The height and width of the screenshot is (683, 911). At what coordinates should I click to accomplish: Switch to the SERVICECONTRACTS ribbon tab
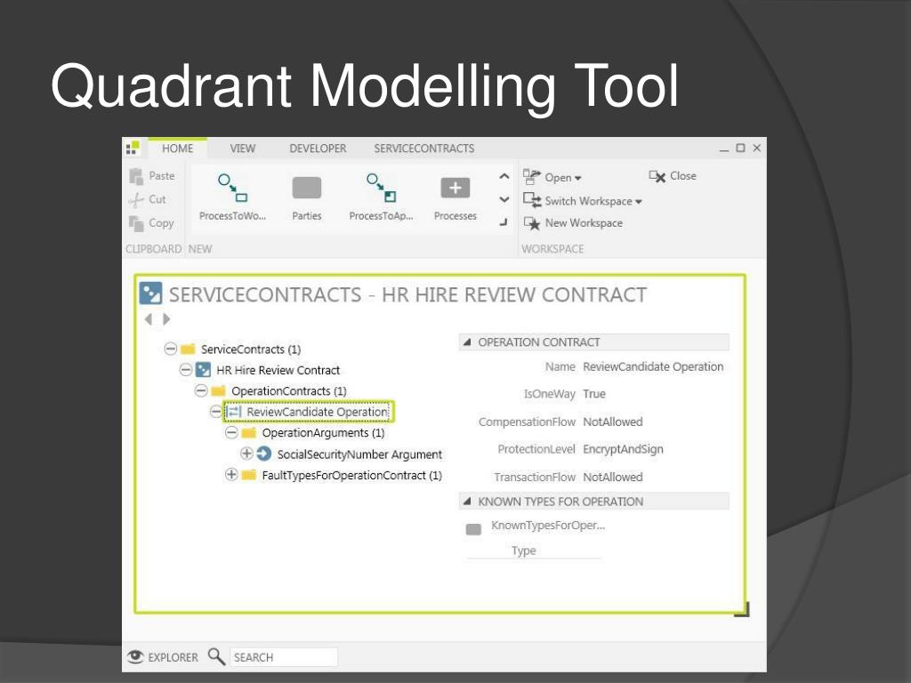424,149
